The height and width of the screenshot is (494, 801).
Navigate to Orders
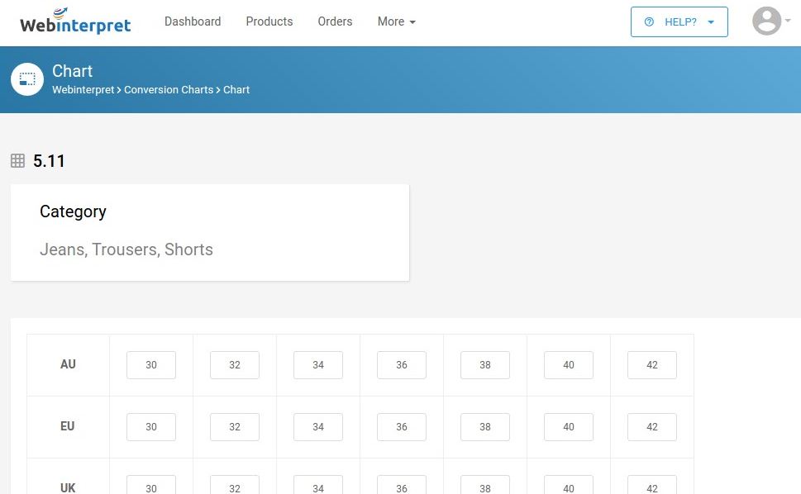(335, 21)
